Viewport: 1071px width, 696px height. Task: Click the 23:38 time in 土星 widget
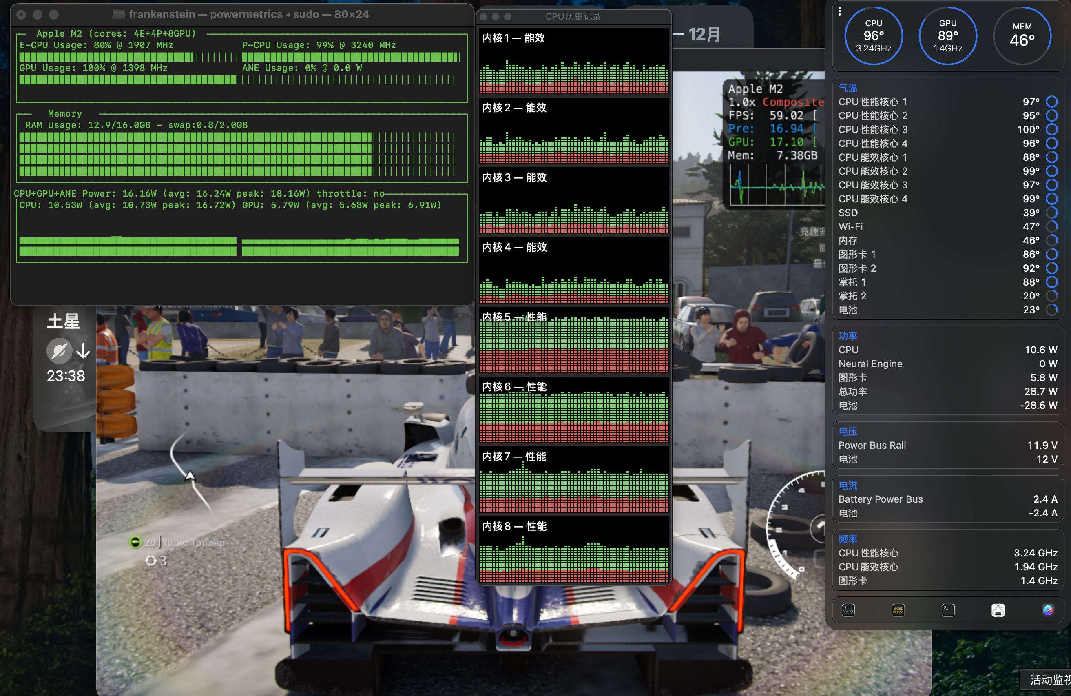[66, 375]
